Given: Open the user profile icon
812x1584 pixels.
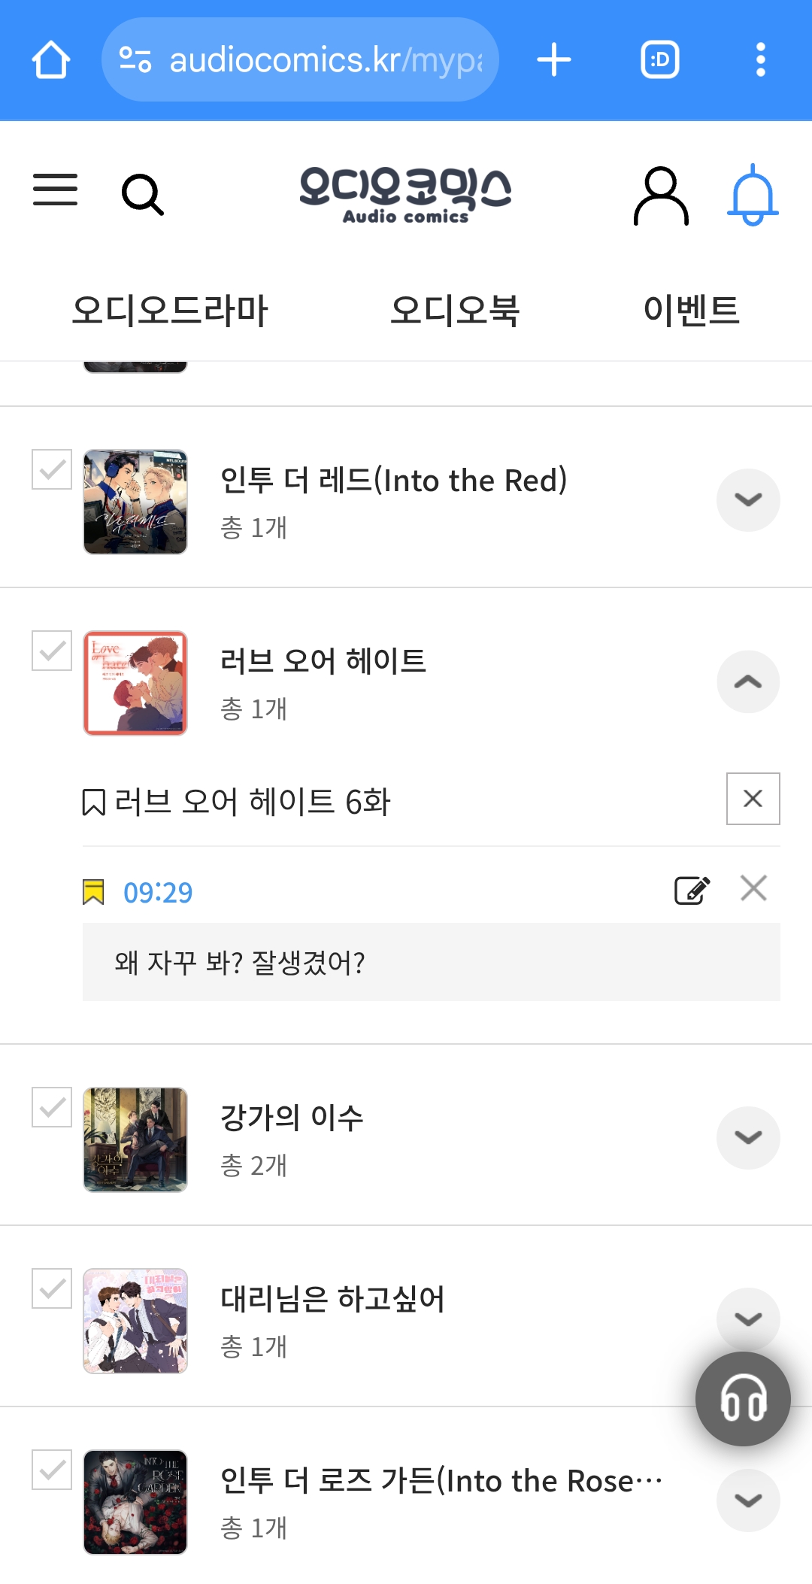Looking at the screenshot, I should [x=661, y=196].
